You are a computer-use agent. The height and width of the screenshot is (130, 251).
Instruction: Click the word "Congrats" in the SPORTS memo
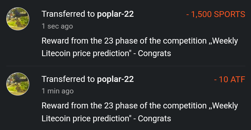(x=154, y=53)
